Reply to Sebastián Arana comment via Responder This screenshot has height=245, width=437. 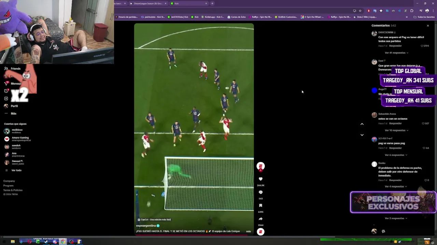pyautogui.click(x=395, y=124)
